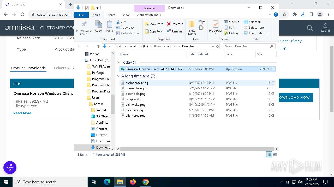Open the Application Tools tab

[x=149, y=15]
